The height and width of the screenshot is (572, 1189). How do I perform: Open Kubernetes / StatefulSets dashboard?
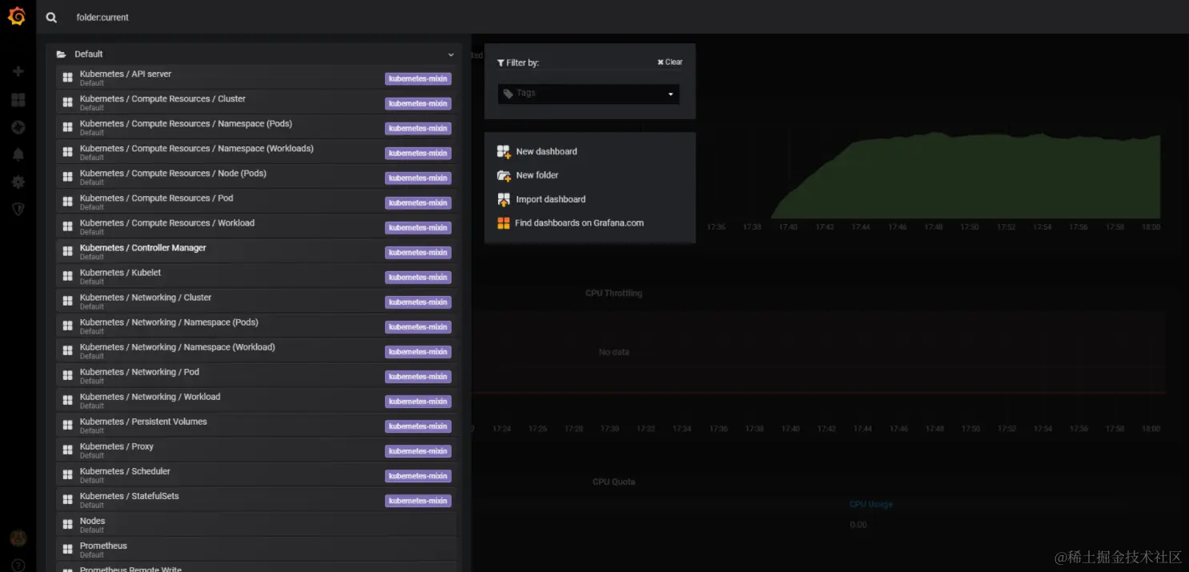point(256,499)
